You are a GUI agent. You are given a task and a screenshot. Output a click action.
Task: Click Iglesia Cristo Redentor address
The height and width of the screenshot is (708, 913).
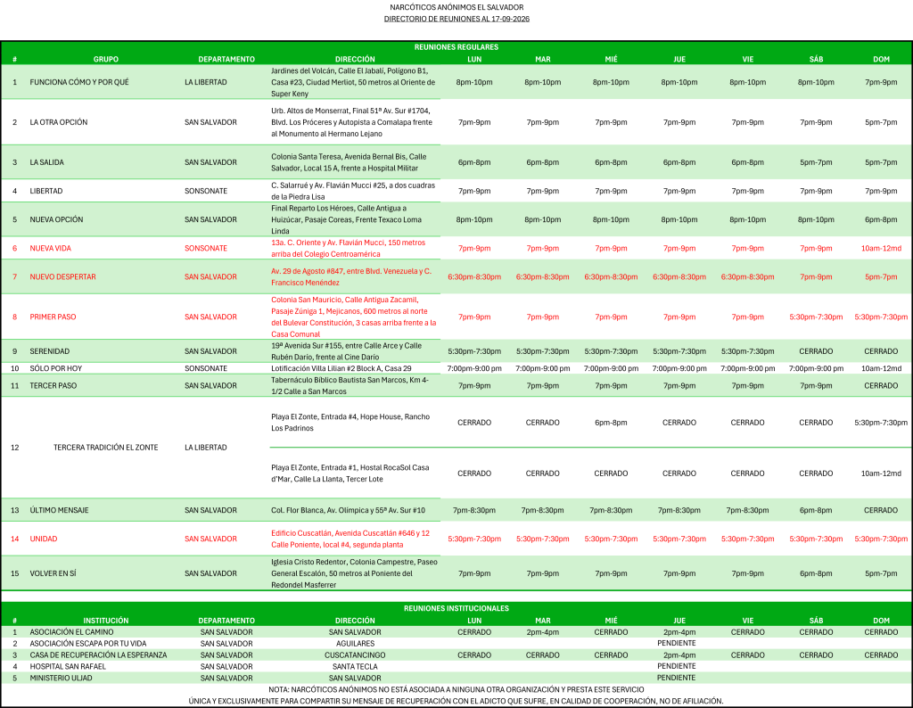[354, 573]
